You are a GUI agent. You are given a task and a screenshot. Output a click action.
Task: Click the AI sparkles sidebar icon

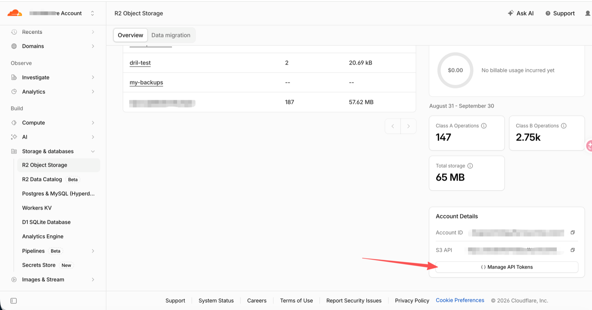pyautogui.click(x=14, y=137)
